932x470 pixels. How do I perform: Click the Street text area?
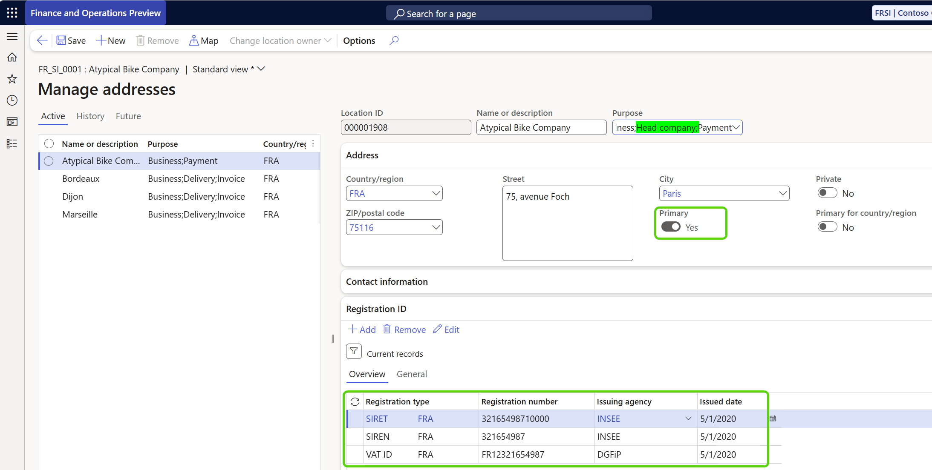[x=568, y=223]
